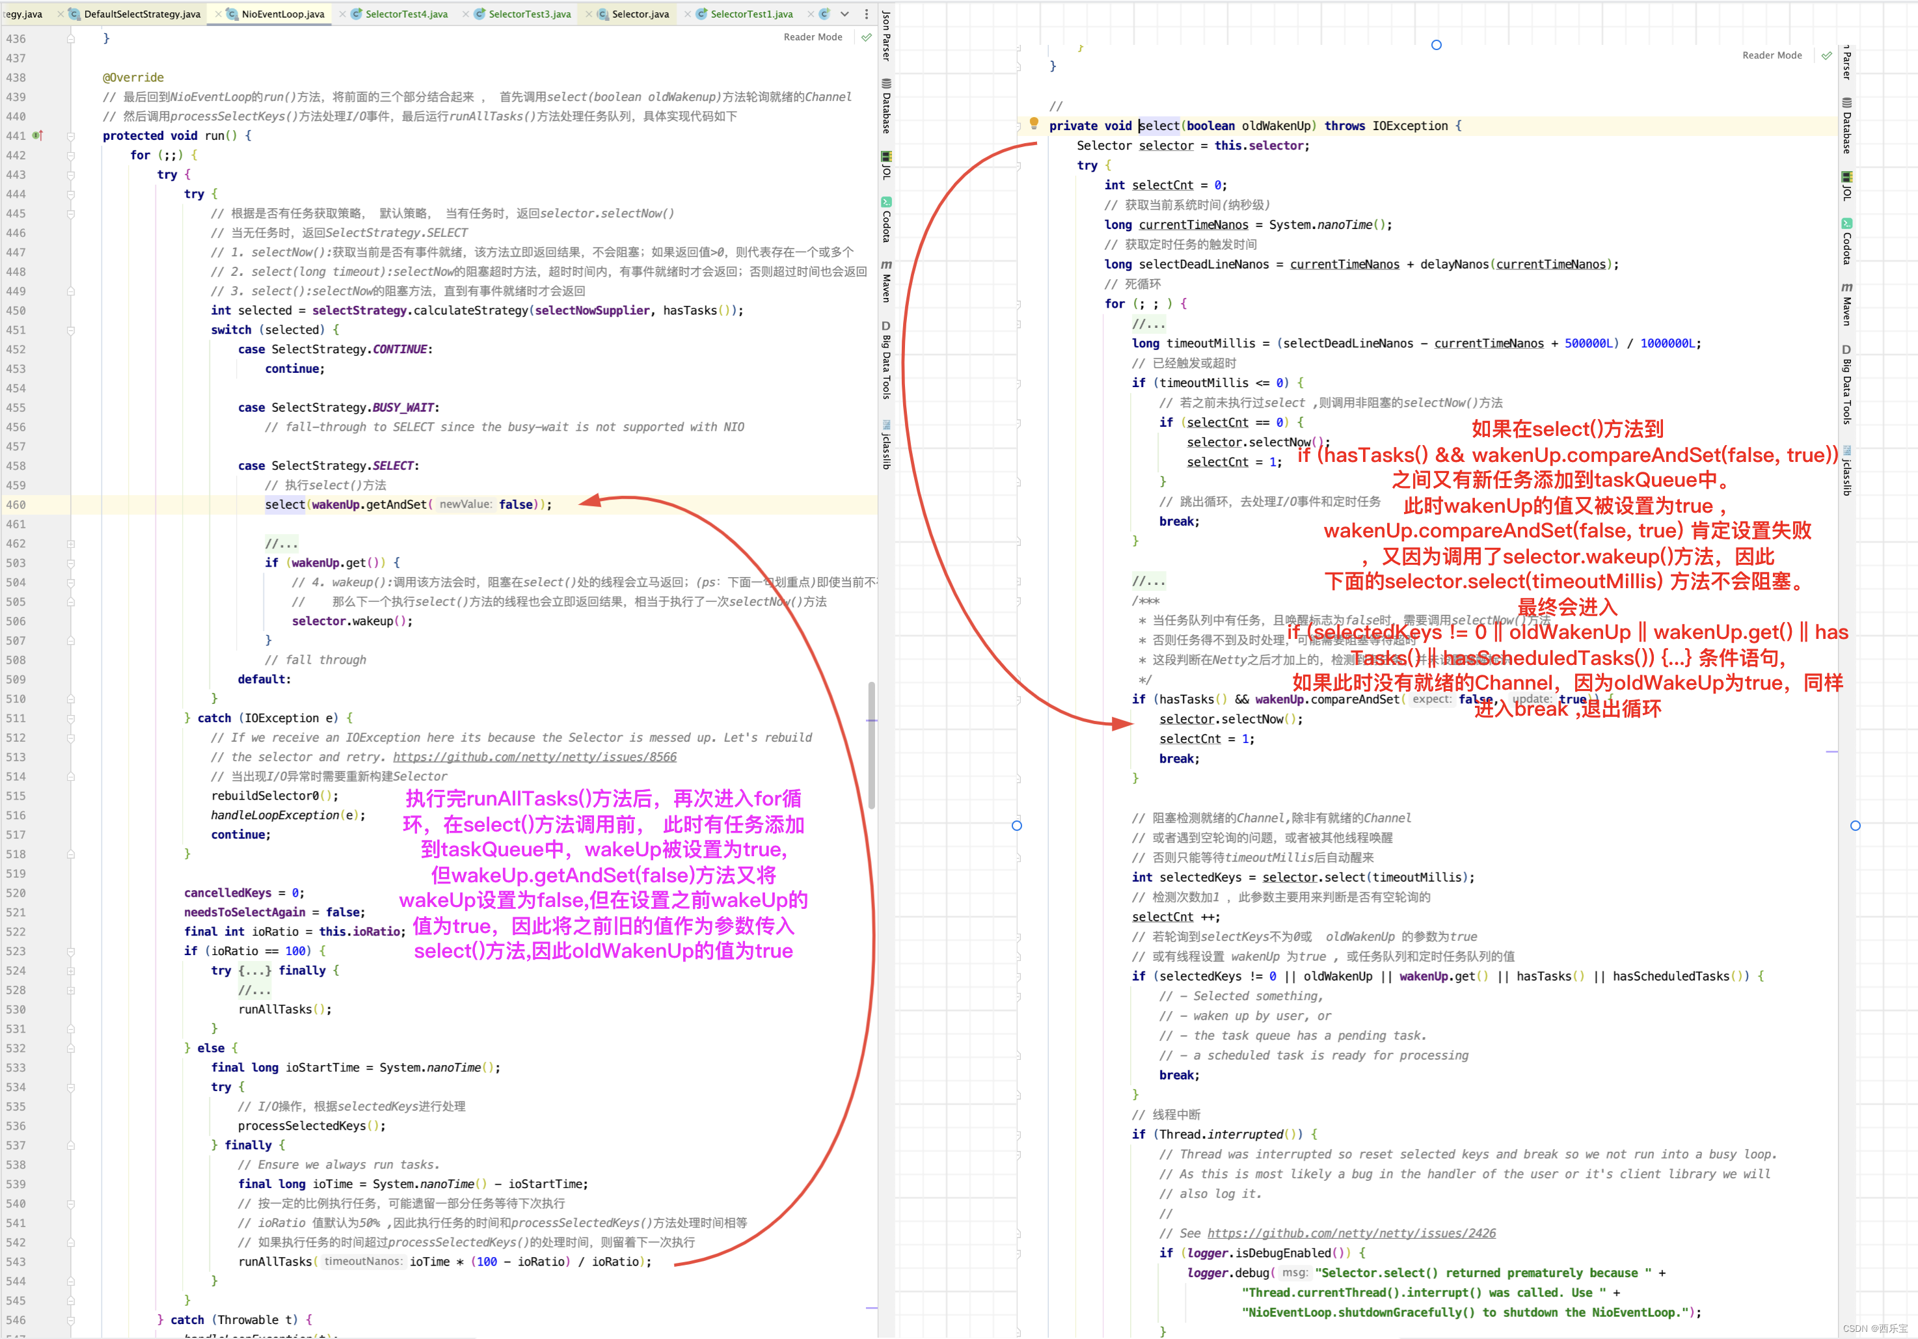Image resolution: width=1918 pixels, height=1339 pixels.
Task: Open the netty issues 8566 GitHub link
Action: pyautogui.click(x=535, y=757)
